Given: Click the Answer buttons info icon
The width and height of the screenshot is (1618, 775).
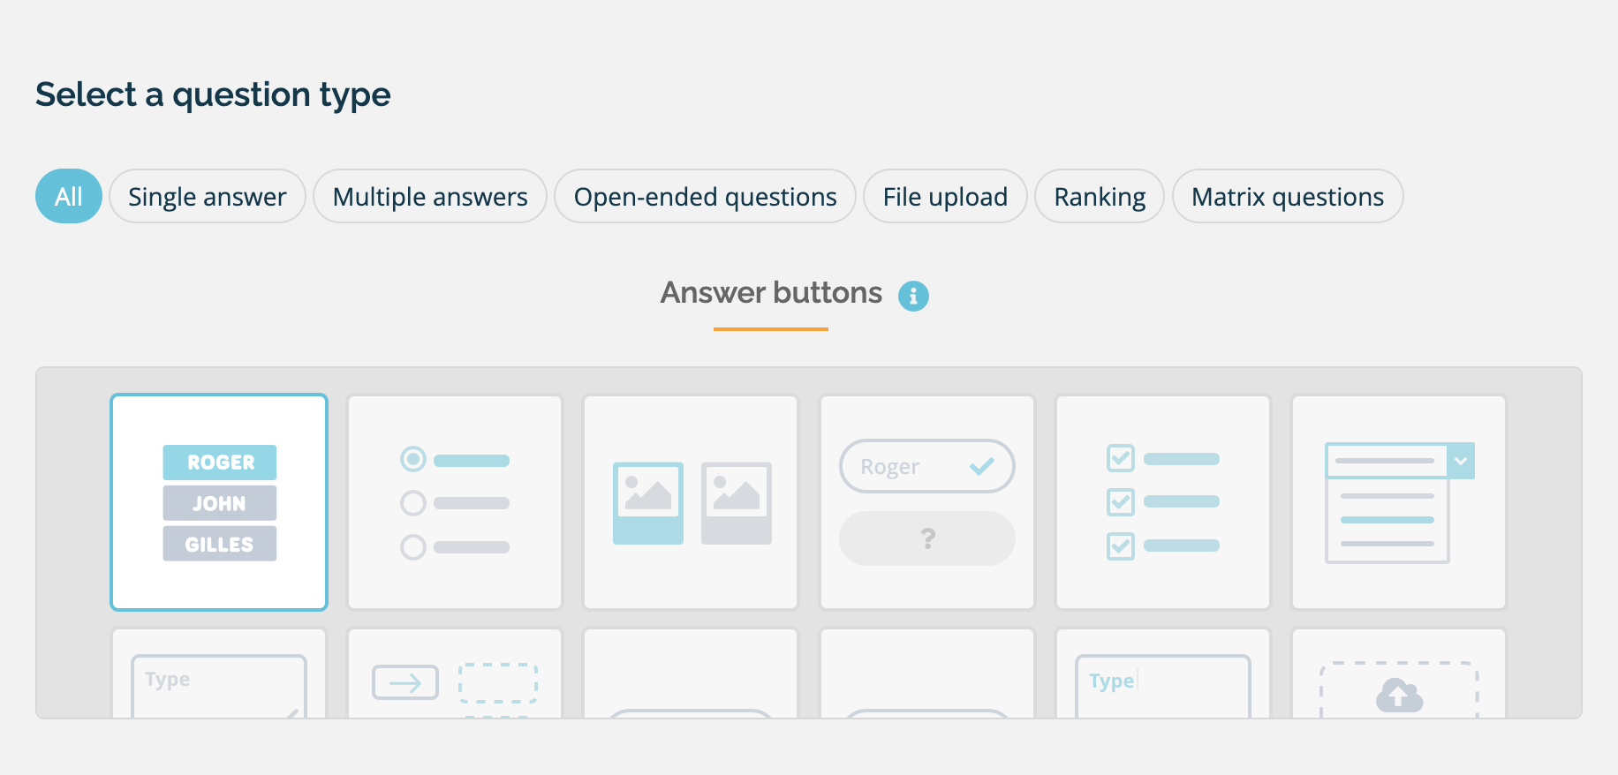Looking at the screenshot, I should [913, 296].
